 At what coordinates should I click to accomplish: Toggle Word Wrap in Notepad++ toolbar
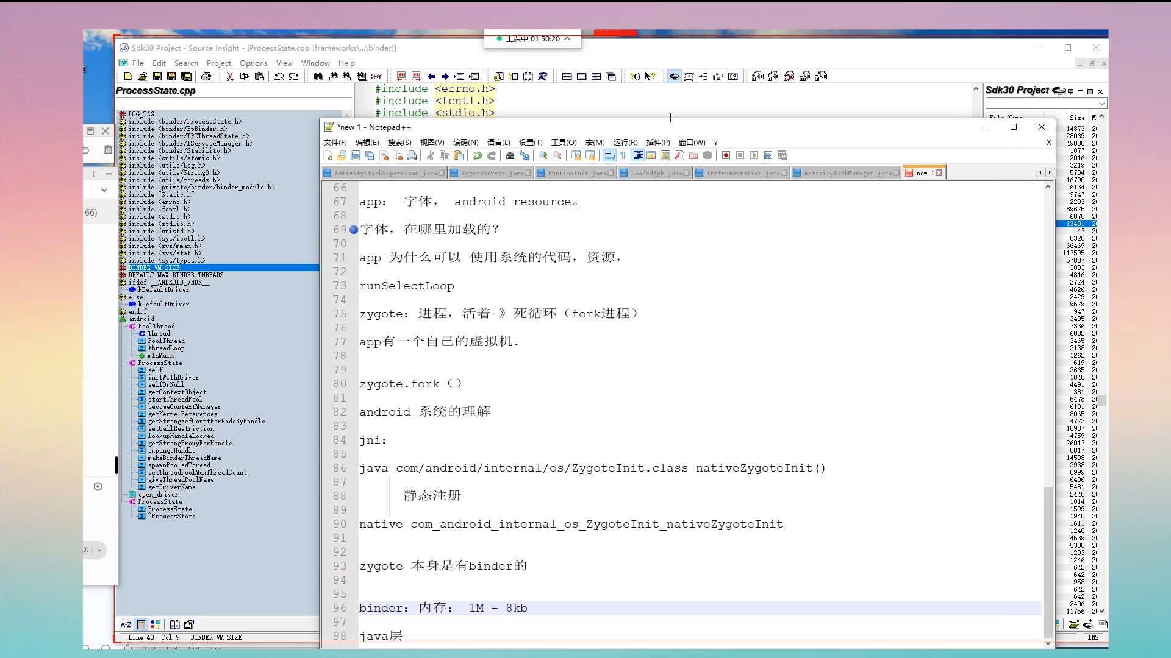(x=609, y=156)
